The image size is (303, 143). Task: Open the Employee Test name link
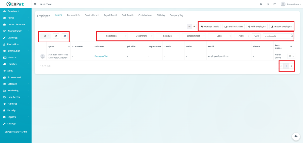tap(101, 56)
